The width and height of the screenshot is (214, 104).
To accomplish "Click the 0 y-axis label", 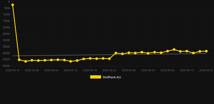I will click(9, 2).
